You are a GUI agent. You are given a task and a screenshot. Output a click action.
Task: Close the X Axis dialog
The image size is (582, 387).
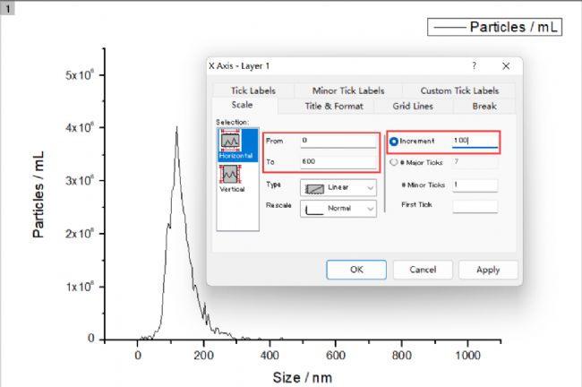pos(506,65)
